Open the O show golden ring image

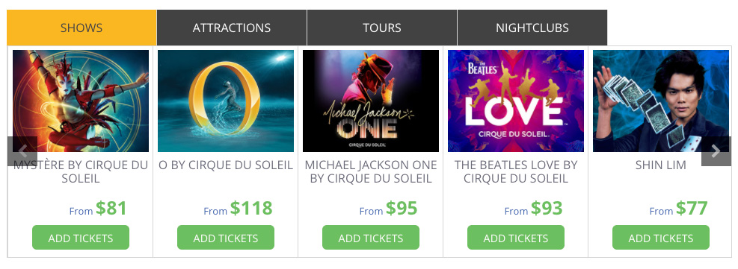pyautogui.click(x=226, y=101)
